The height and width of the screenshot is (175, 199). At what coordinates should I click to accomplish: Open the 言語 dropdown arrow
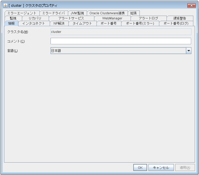[188, 51]
